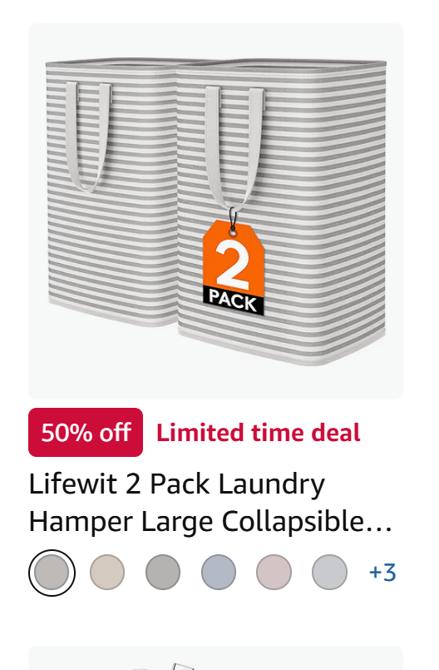Click the orange 2 PACK tag icon

pos(233,268)
